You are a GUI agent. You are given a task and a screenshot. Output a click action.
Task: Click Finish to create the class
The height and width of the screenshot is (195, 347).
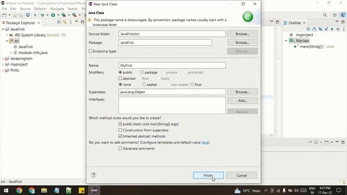208,175
